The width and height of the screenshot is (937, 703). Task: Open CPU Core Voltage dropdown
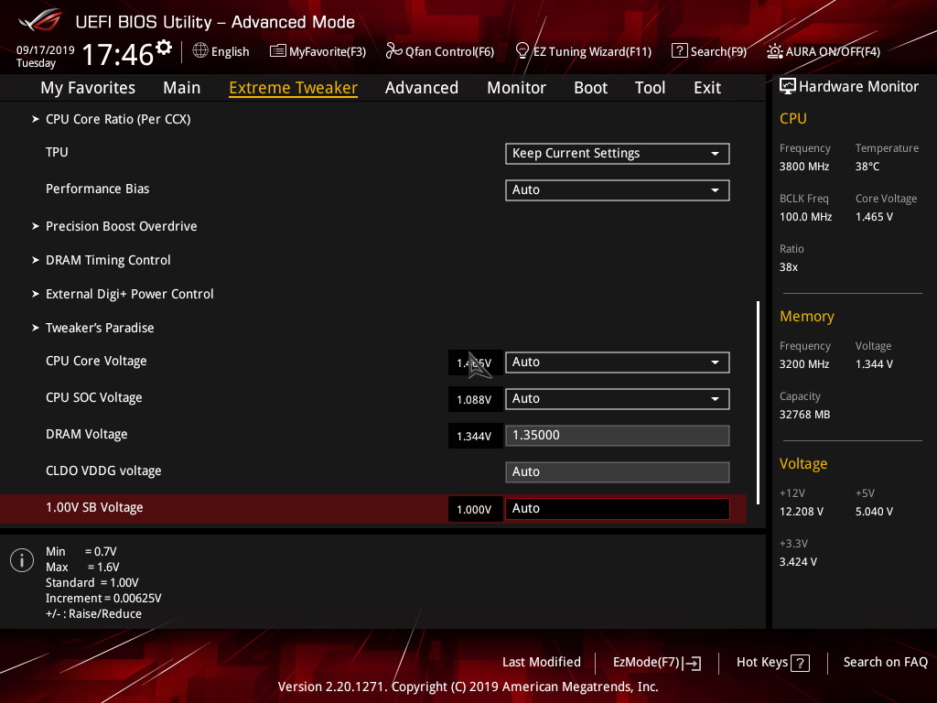[618, 362]
